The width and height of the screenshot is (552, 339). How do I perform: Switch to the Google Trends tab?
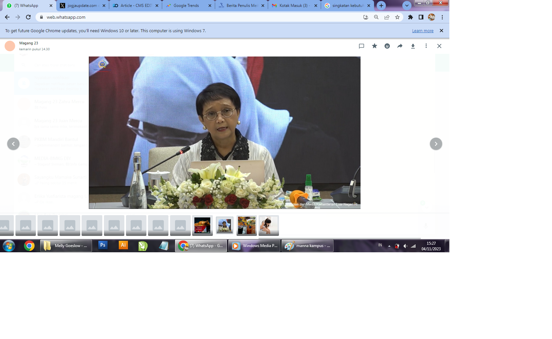tap(188, 6)
